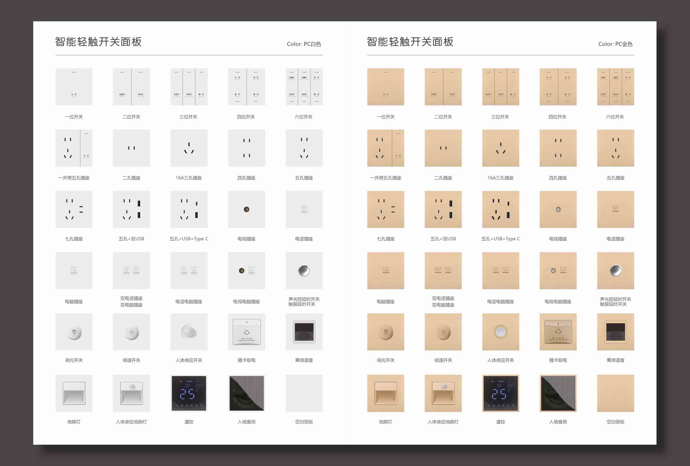This screenshot has width=690, height=466.
Task: Click the Color: PC金色 label
Action: coord(615,44)
